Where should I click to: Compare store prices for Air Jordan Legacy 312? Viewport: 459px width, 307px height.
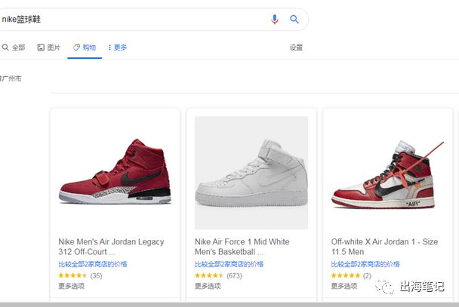pyautogui.click(x=93, y=264)
